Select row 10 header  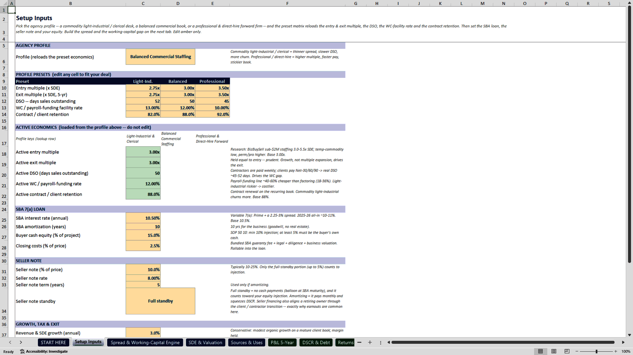(4, 88)
